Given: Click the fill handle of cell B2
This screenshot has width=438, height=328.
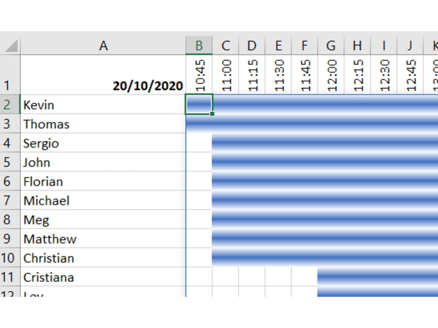Looking at the screenshot, I should (x=212, y=113).
